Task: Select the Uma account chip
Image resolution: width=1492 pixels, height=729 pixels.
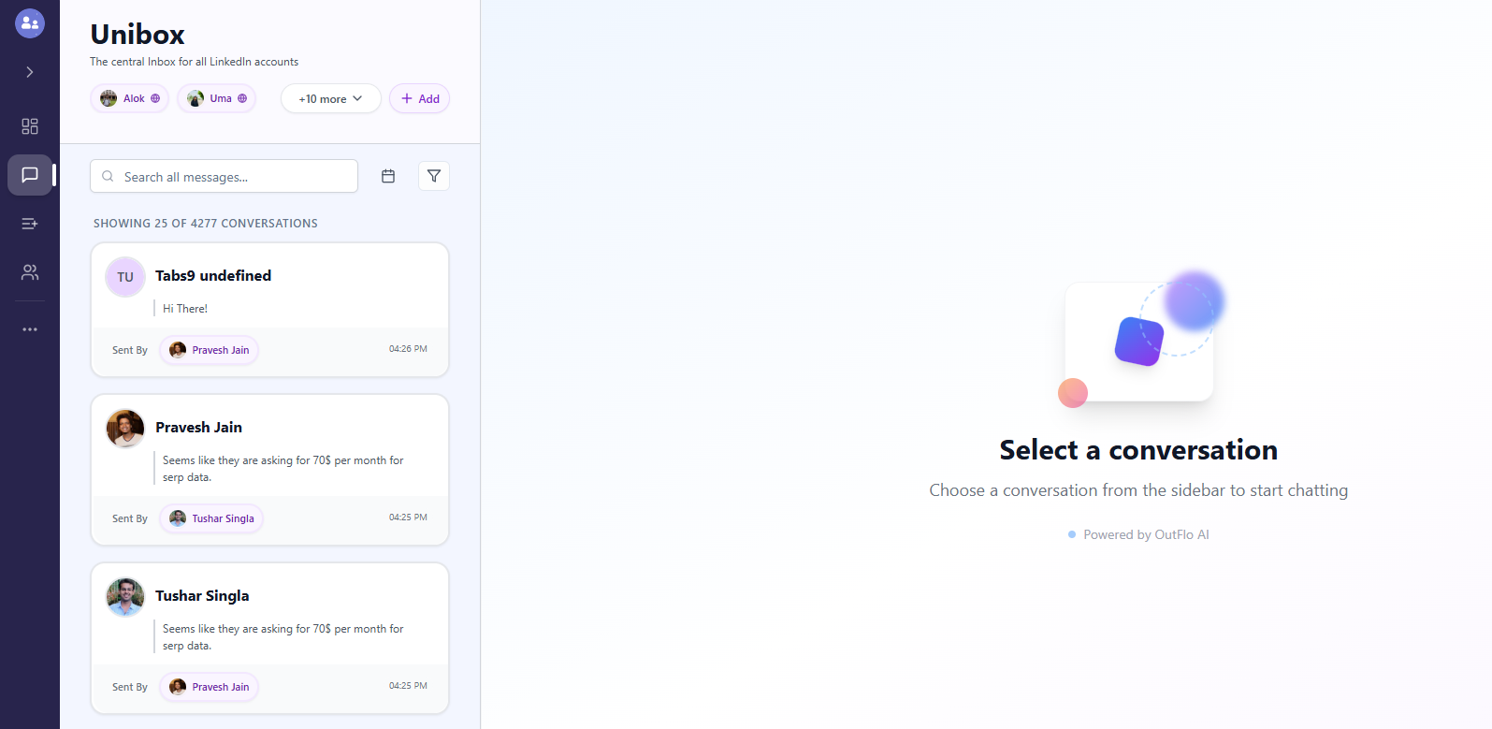Action: point(217,98)
